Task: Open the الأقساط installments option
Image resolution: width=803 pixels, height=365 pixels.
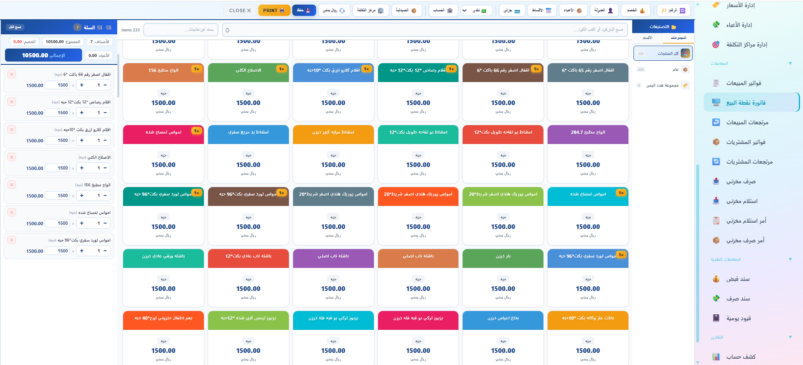Action: pos(541,10)
